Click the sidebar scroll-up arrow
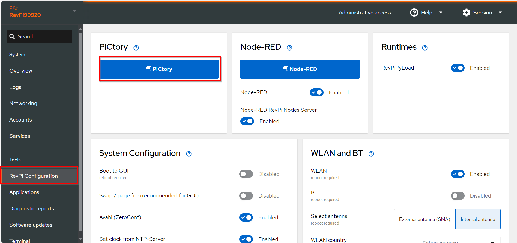517x243 pixels. coord(80,29)
